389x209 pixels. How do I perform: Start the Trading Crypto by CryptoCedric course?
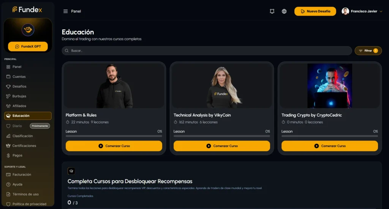click(x=330, y=146)
